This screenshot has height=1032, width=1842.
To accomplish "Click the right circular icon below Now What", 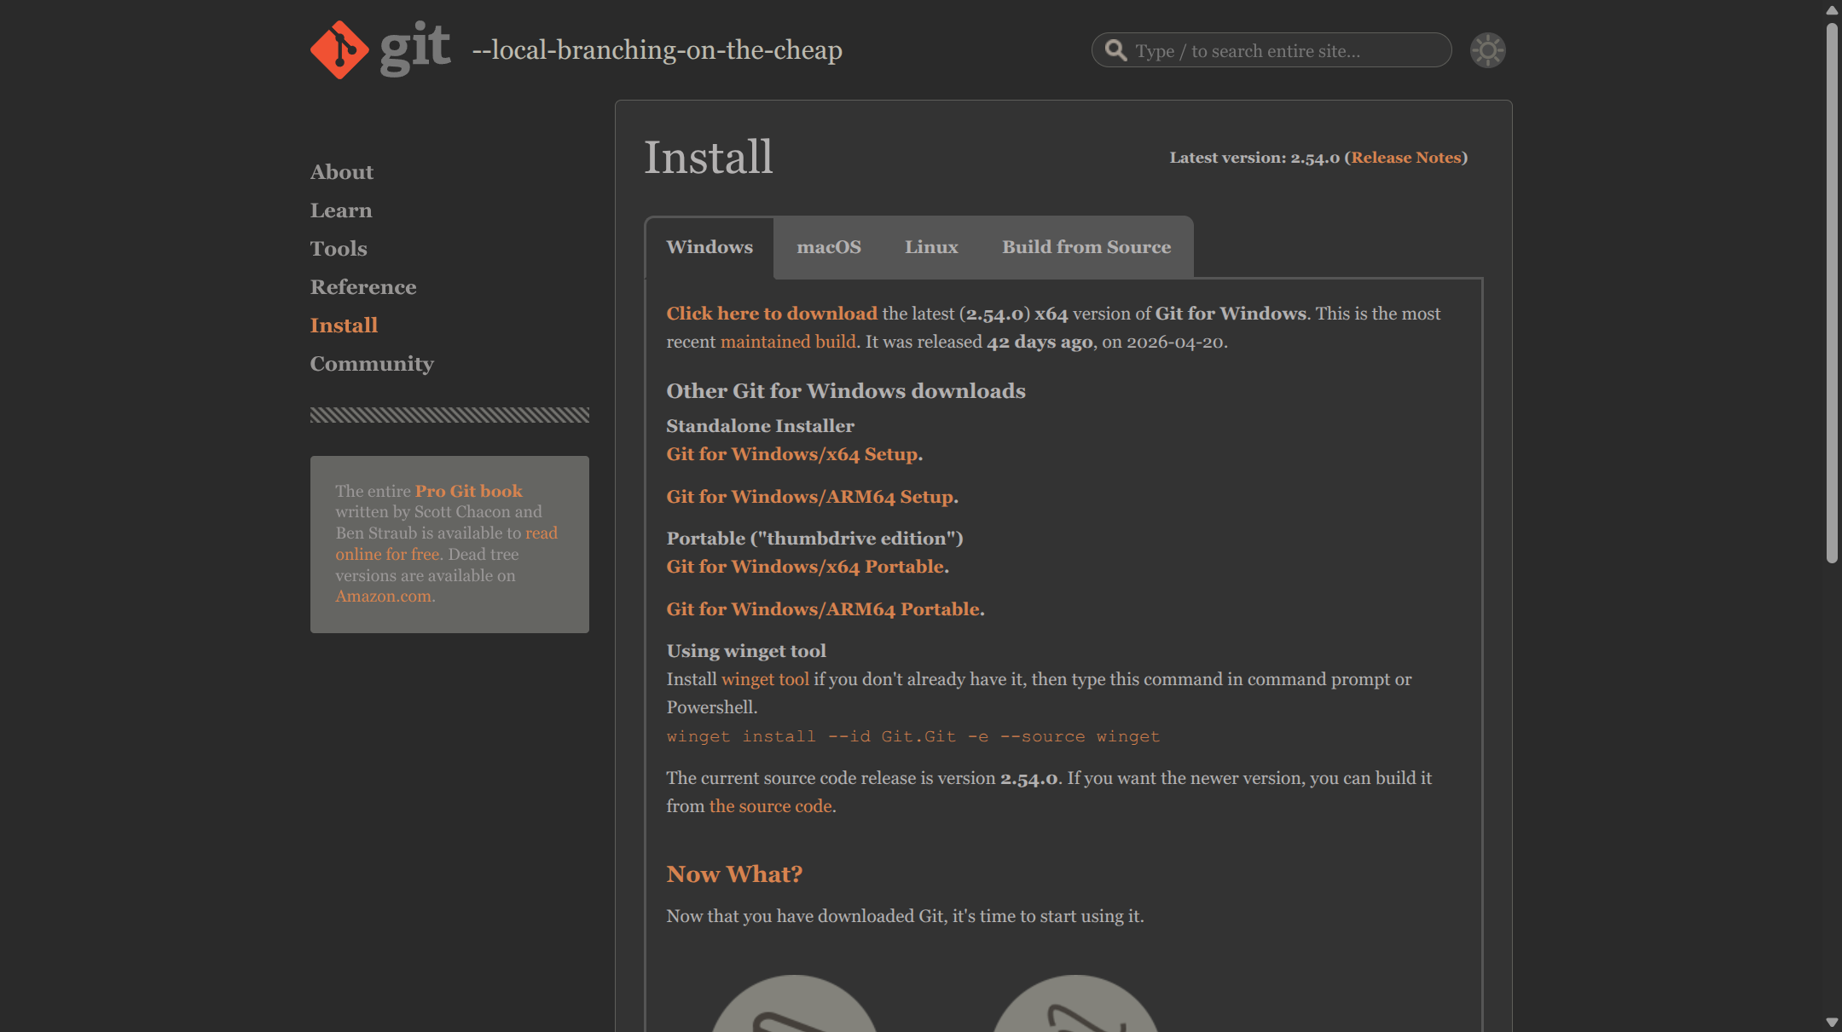I will tap(1075, 1004).
